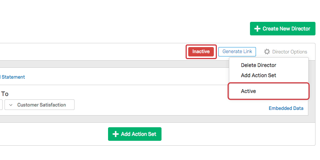Click the partially visible dropdown left of Customer Satisfaction
The width and height of the screenshot is (320, 160).
tap(1, 105)
